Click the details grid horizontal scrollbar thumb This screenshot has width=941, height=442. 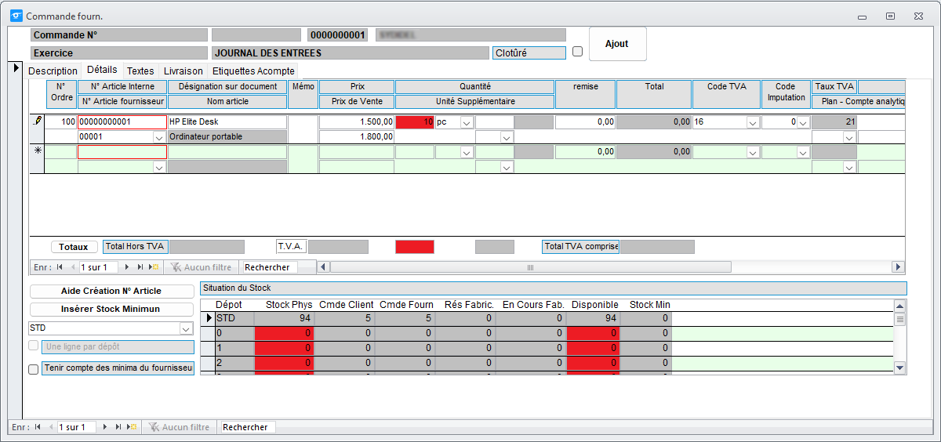pos(531,267)
